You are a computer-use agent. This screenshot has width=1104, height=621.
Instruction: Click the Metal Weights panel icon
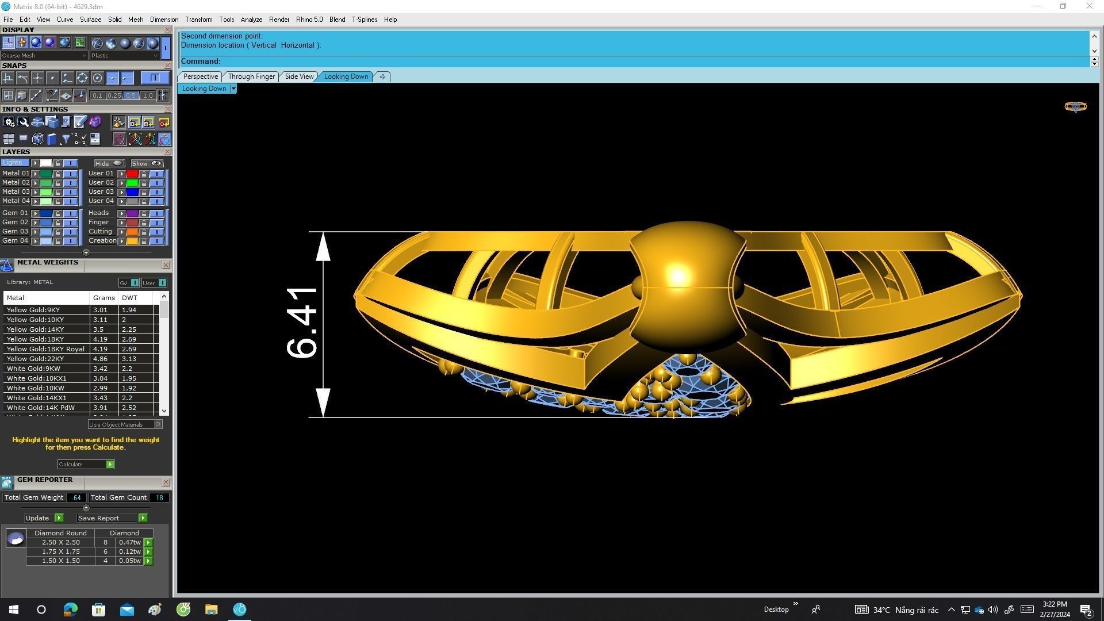point(7,265)
